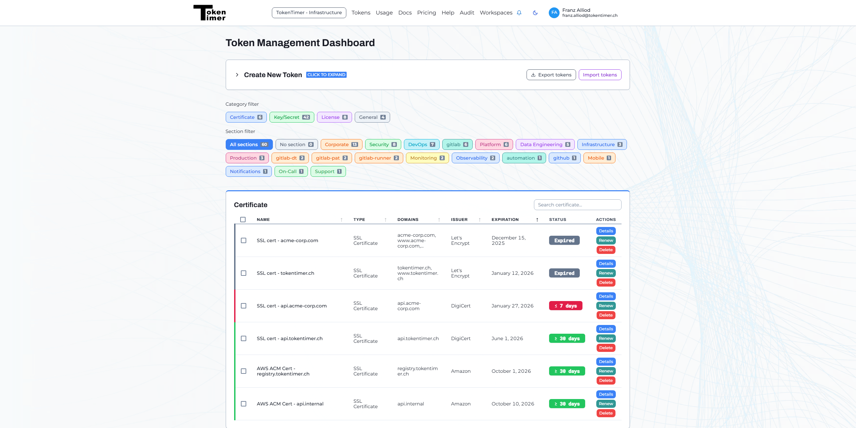Sort by Expiration column arrow
The image size is (856, 428).
tap(537, 220)
